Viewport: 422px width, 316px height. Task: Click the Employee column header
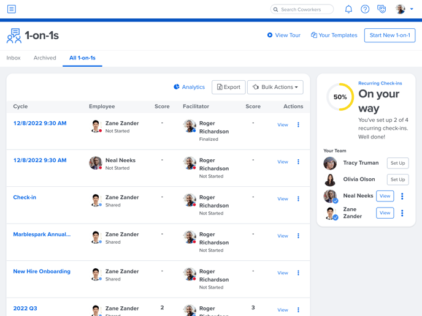tap(102, 107)
